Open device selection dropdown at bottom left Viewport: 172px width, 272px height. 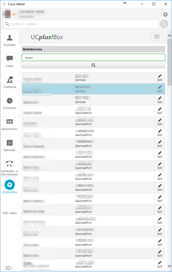[9, 268]
